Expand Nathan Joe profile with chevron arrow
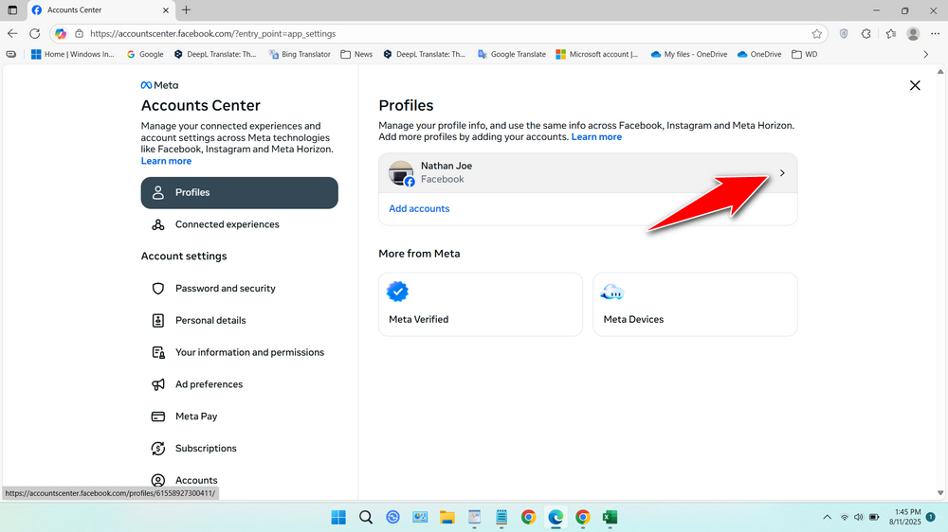948x532 pixels. pos(782,173)
